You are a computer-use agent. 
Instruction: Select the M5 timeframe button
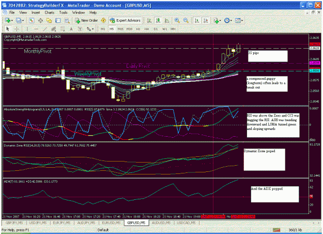point(112,29)
